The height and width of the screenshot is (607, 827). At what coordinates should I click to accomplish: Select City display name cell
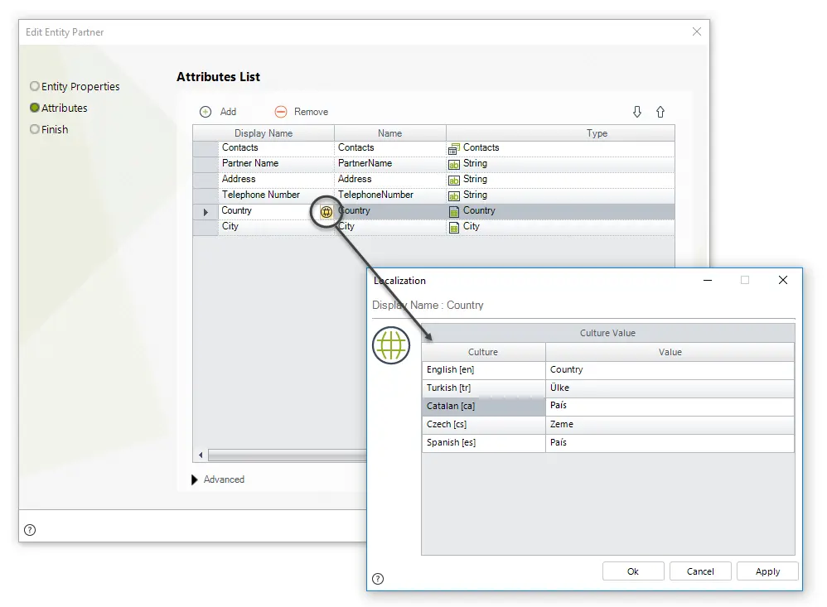(276, 227)
